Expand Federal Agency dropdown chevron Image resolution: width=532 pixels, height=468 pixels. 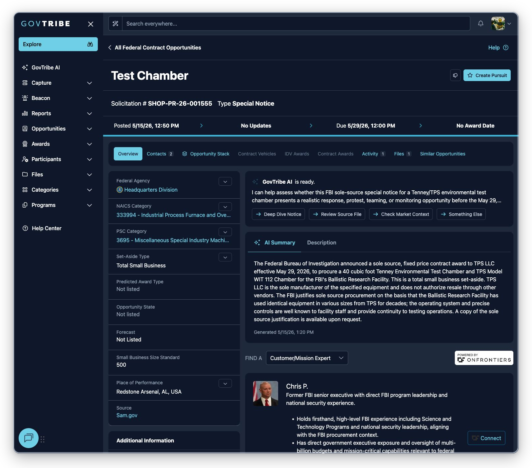225,181
